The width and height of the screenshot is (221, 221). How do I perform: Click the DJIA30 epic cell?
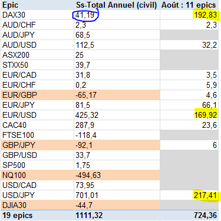click(38, 205)
